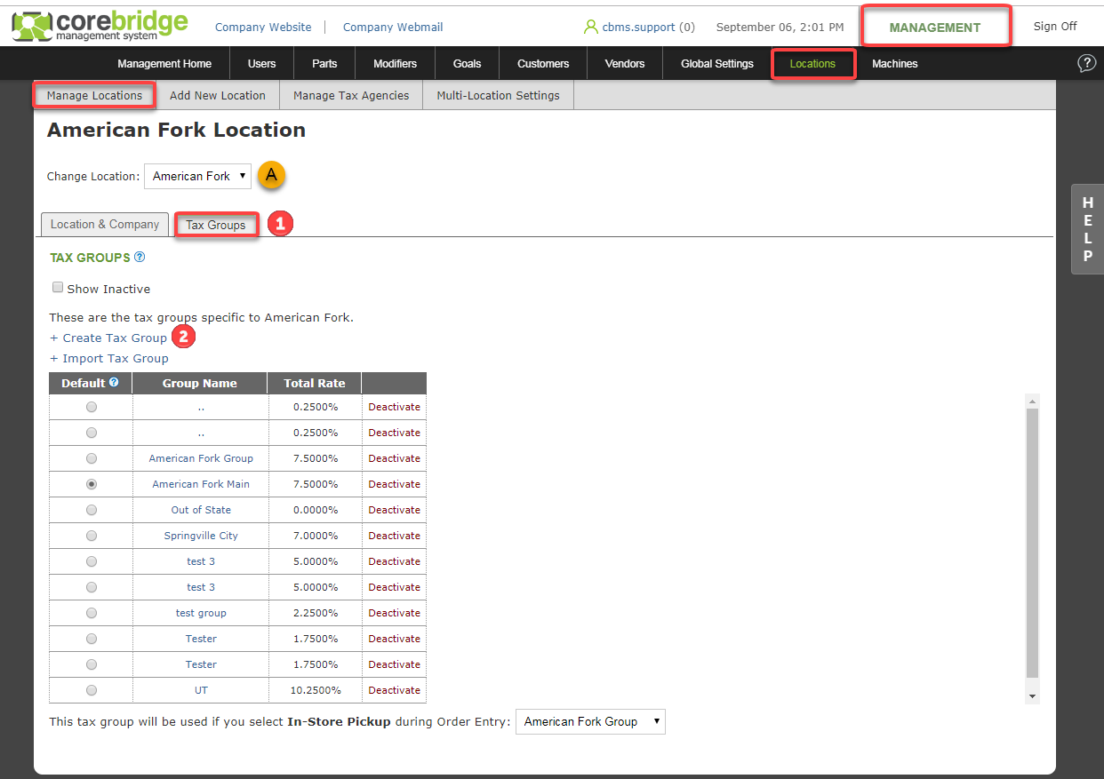
Task: Set UT as default tax group
Action: [92, 690]
